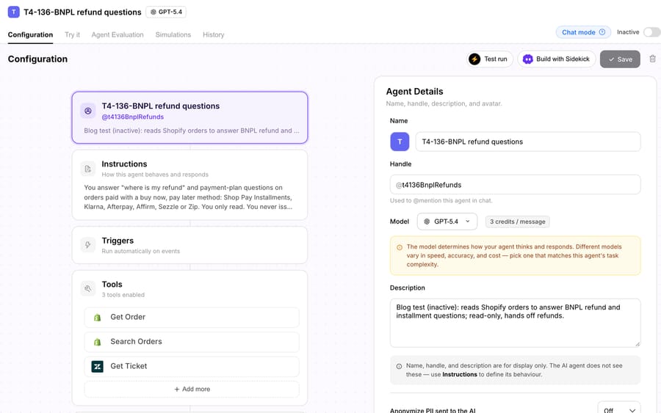This screenshot has width=661, height=413.
Task: Select the T4-136-BNPL refund questions agent card
Action: click(189, 117)
